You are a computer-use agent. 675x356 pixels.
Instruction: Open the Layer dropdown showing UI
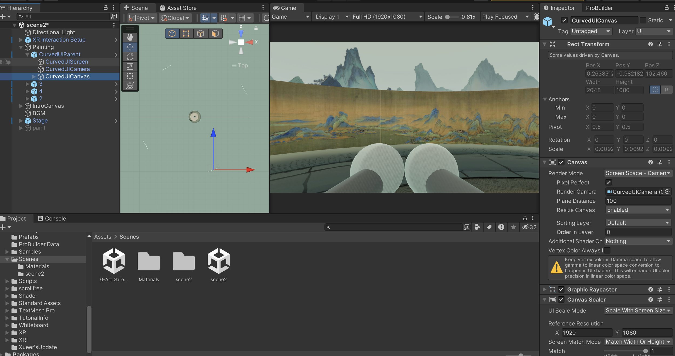coord(653,31)
